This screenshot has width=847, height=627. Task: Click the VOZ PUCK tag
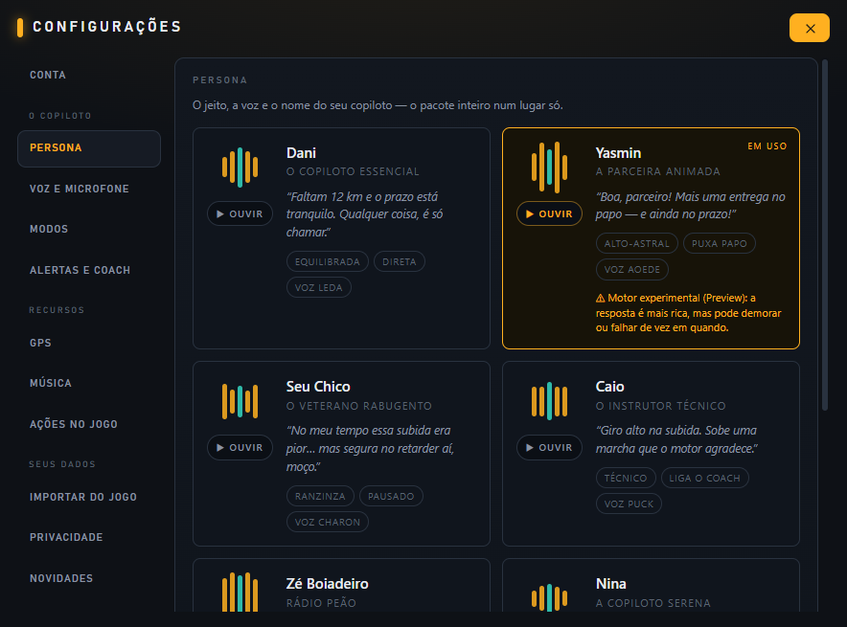pos(629,504)
